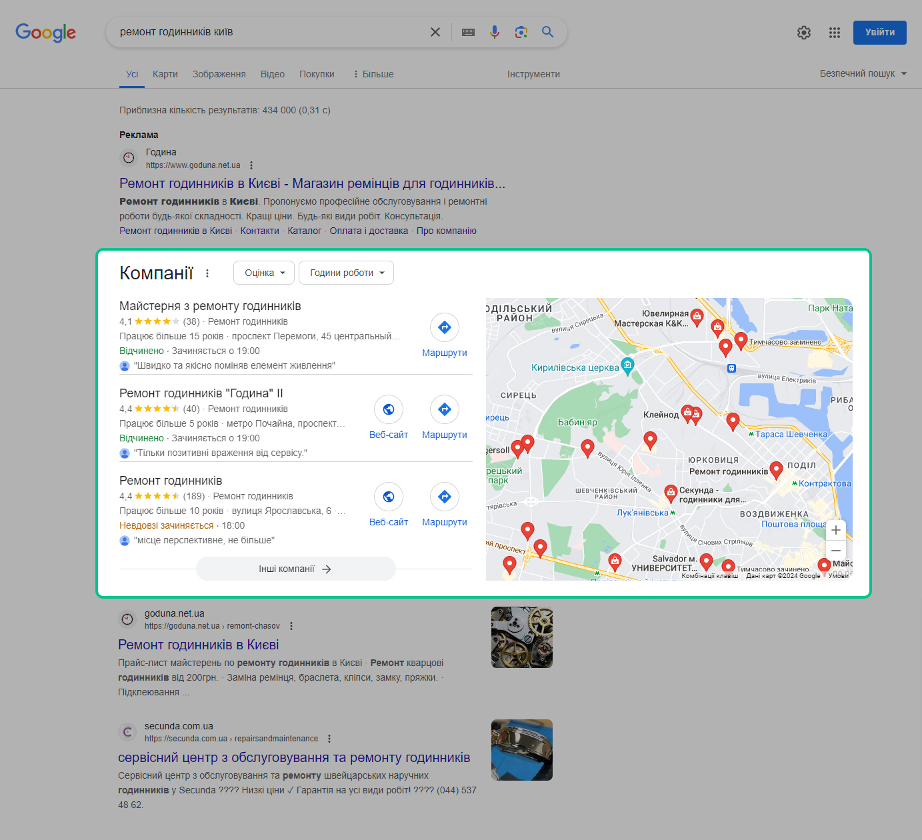Open website of Ремонт годинників "Година" II
Image resolution: width=922 pixels, height=840 pixels.
point(389,417)
